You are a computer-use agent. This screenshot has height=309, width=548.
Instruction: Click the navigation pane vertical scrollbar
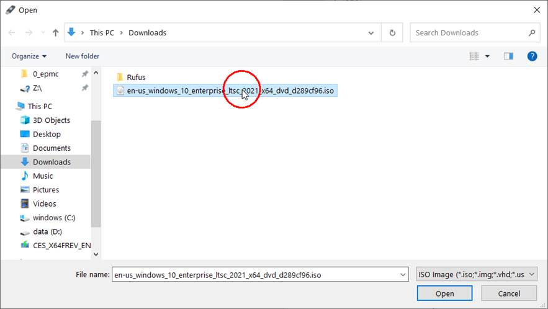pyautogui.click(x=96, y=174)
